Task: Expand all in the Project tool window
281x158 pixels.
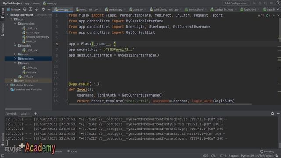Action: pyautogui.click(x=31, y=9)
